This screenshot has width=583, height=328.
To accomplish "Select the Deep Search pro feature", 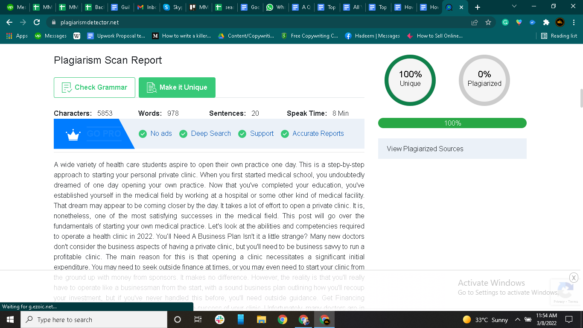I will [x=205, y=134].
